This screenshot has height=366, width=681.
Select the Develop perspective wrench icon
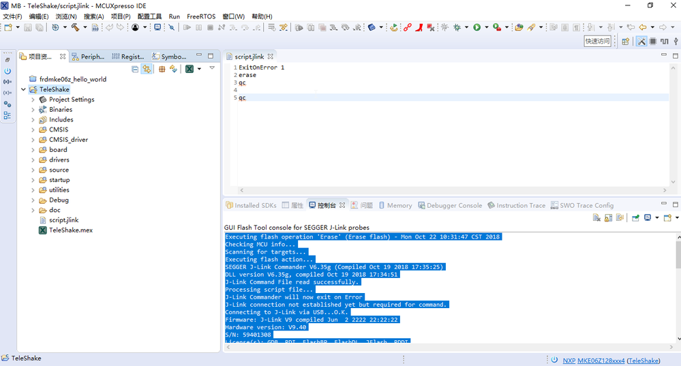pyautogui.click(x=641, y=42)
